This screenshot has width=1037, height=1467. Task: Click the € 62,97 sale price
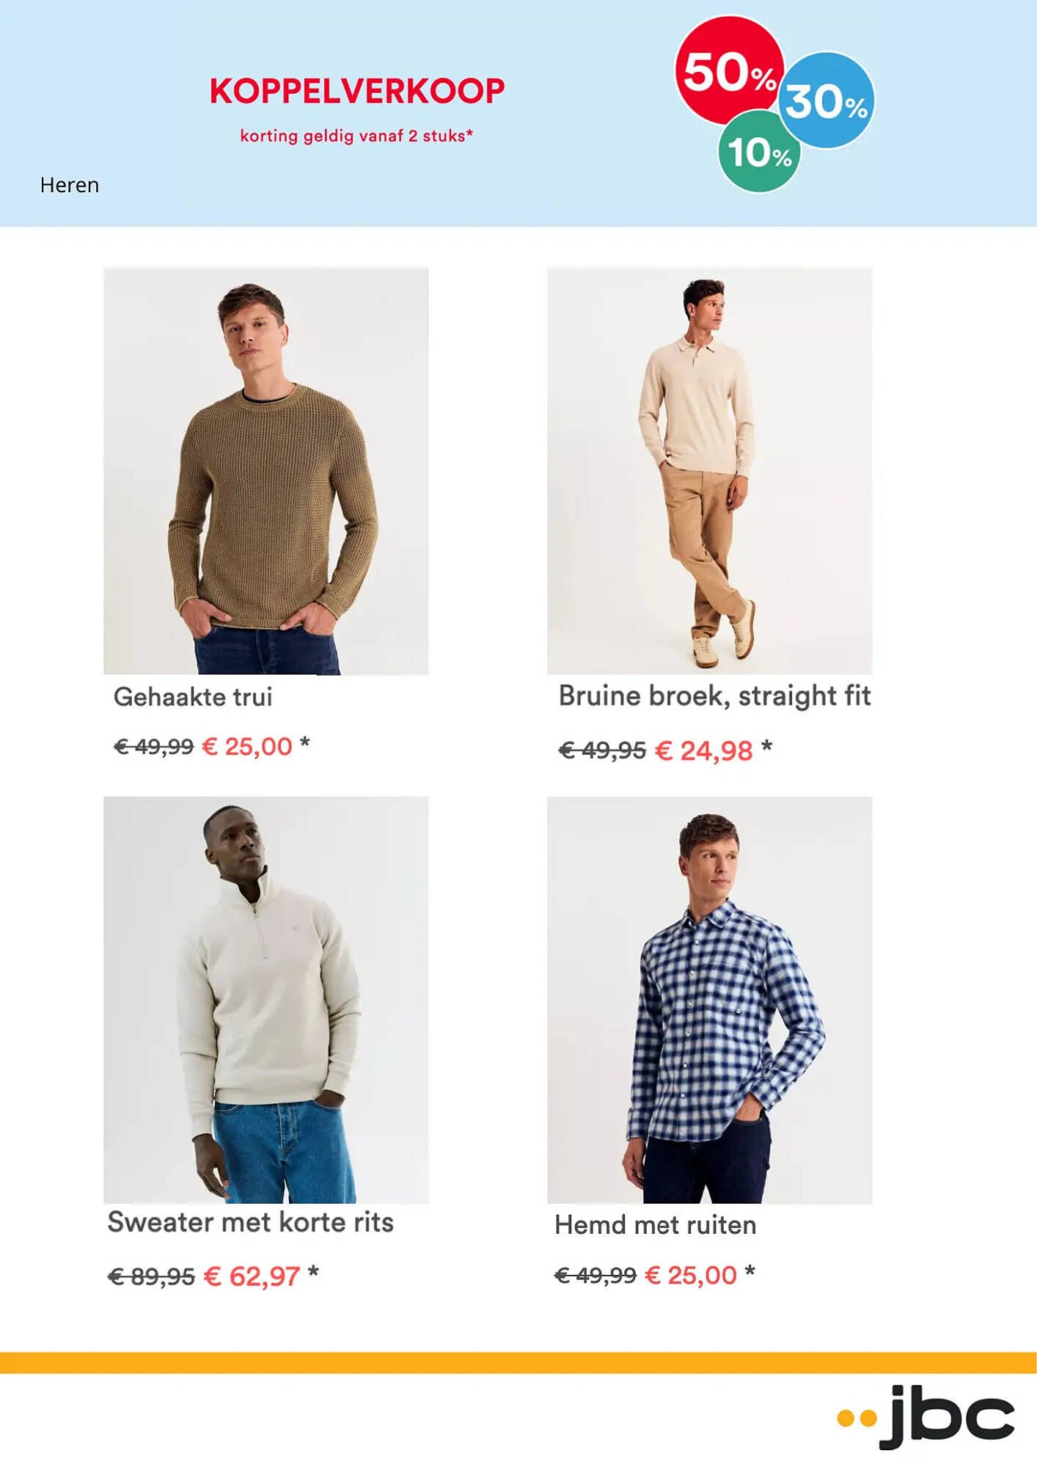point(252,1276)
